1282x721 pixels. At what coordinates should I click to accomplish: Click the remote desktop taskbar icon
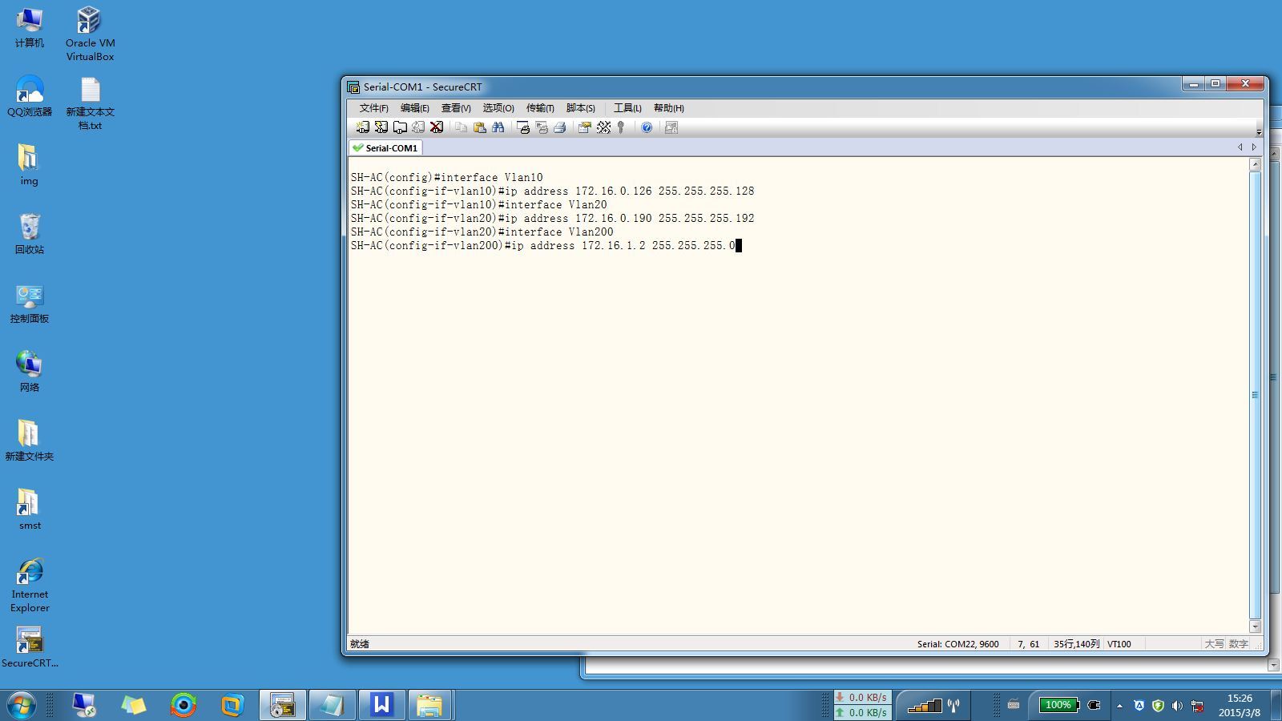(84, 705)
